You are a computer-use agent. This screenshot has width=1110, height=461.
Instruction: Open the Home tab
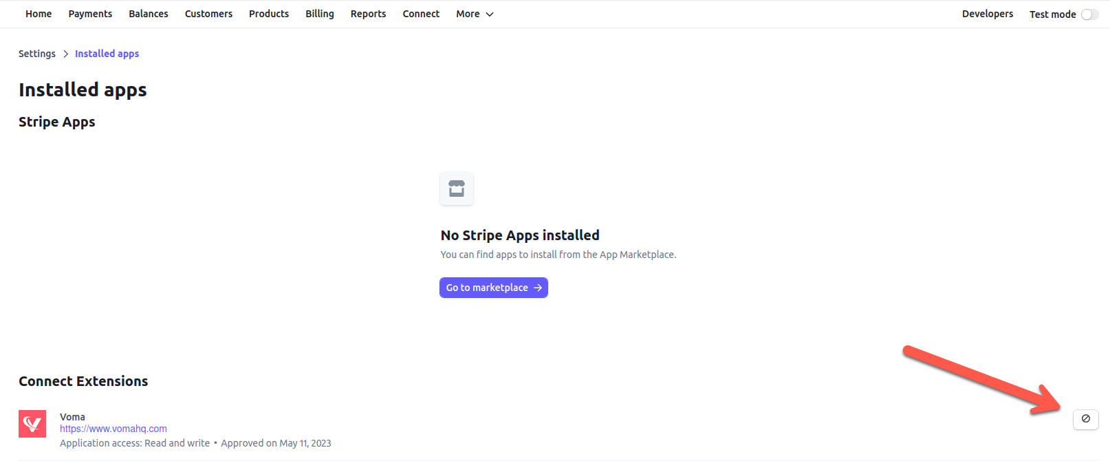(39, 14)
